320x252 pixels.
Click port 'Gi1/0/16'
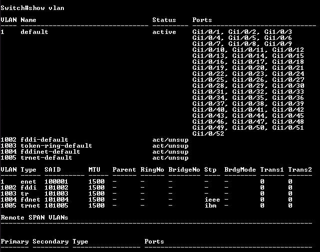[x=208, y=62]
